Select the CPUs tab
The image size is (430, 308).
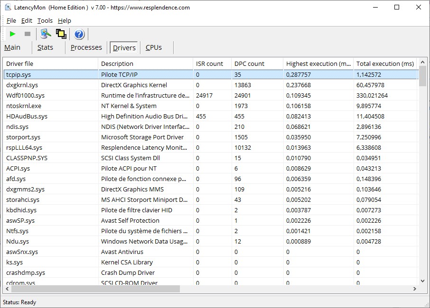coord(153,47)
